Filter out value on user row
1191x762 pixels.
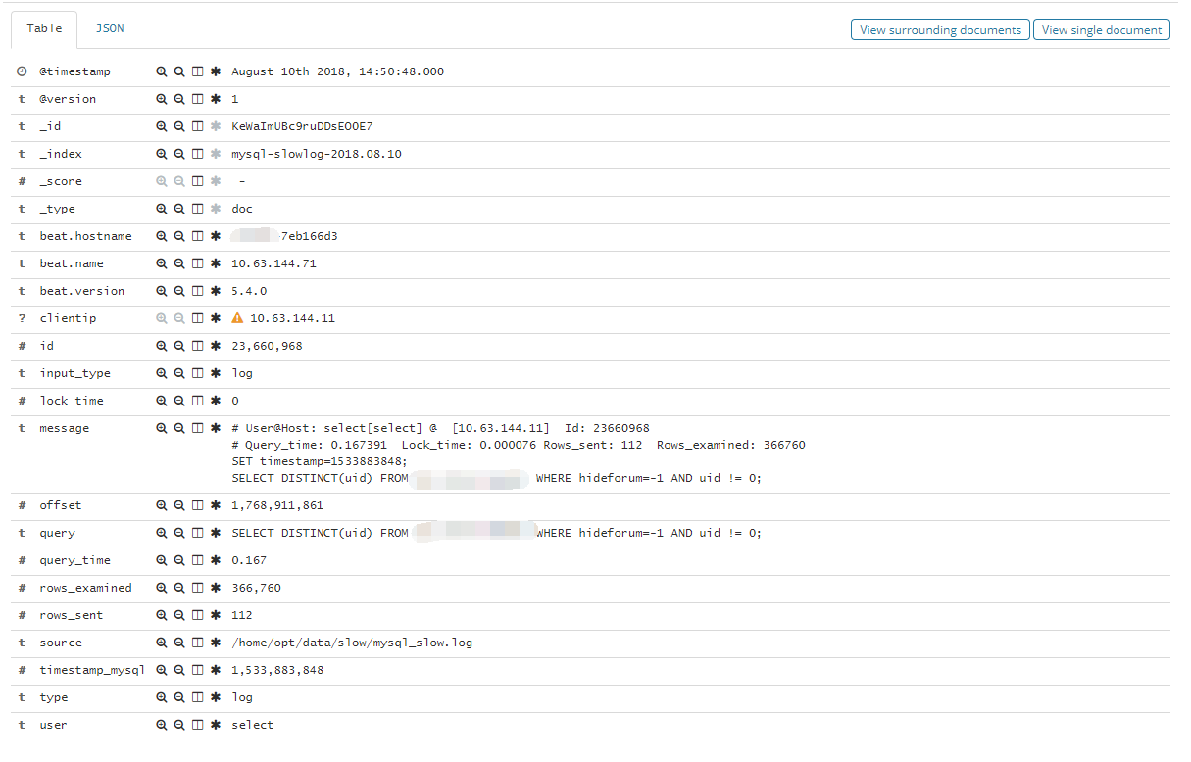click(179, 725)
